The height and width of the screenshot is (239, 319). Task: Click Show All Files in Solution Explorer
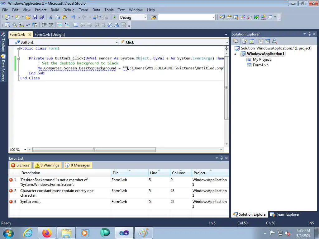click(x=245, y=41)
